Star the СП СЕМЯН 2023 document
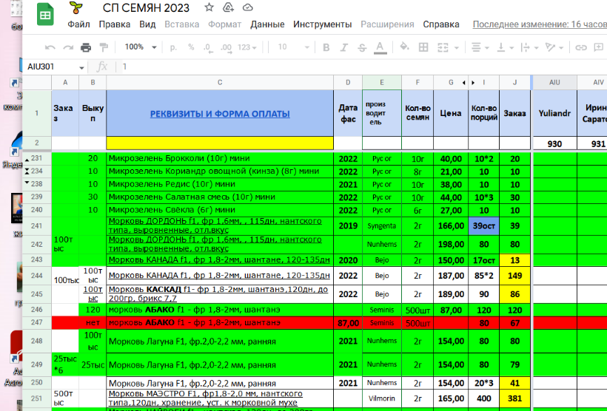This screenshot has height=411, width=607. tap(209, 8)
